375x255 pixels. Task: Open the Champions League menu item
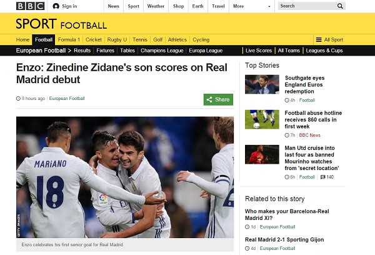pos(162,51)
